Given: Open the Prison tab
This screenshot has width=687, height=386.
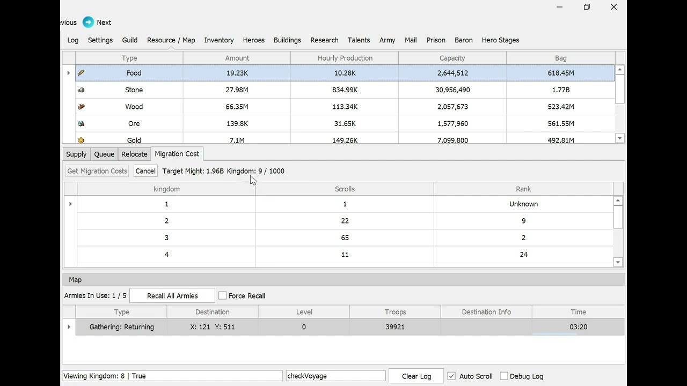Looking at the screenshot, I should 436,40.
